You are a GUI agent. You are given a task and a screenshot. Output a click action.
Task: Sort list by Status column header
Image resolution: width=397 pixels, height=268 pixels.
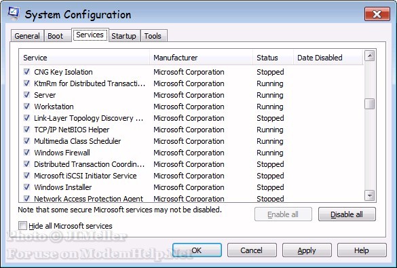[x=273, y=58]
